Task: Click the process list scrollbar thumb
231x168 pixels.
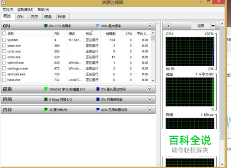Action: coord(153,38)
